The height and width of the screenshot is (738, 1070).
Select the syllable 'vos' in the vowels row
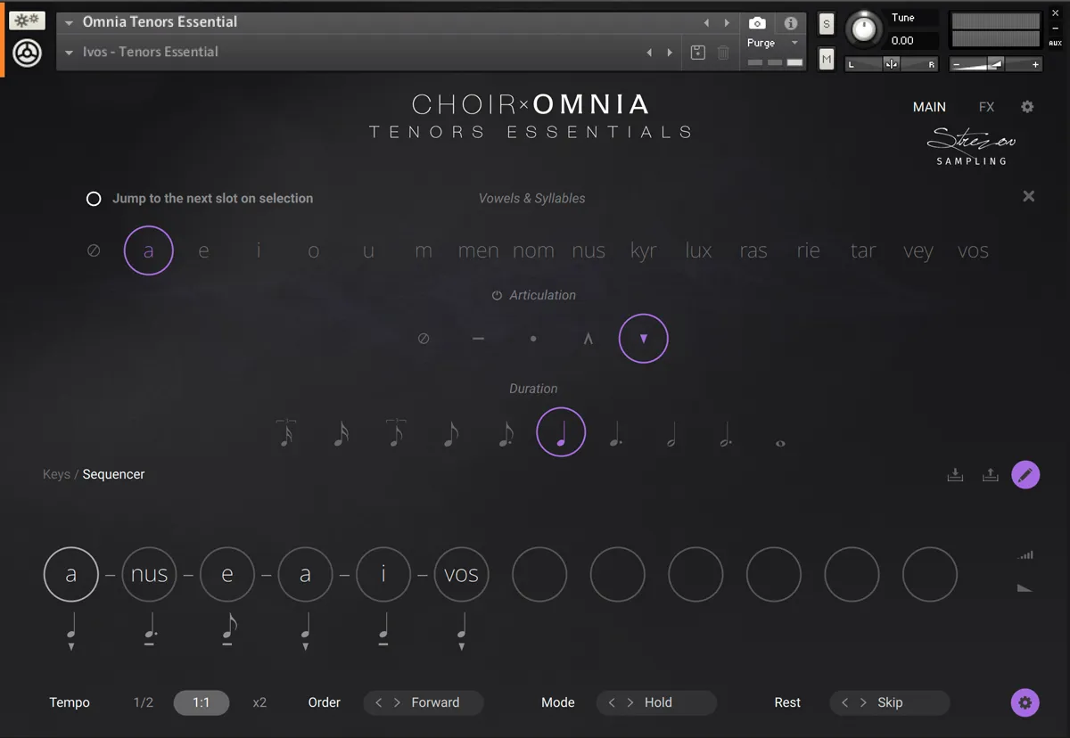(x=973, y=251)
